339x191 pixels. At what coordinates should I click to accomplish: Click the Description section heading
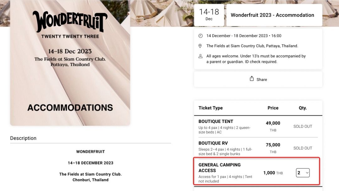(x=23, y=138)
